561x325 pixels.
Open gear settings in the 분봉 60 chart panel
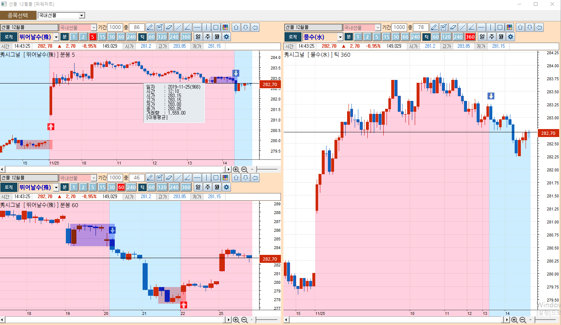tap(226, 187)
